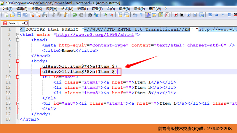Cut selection with scissors icon

coord(53,15)
